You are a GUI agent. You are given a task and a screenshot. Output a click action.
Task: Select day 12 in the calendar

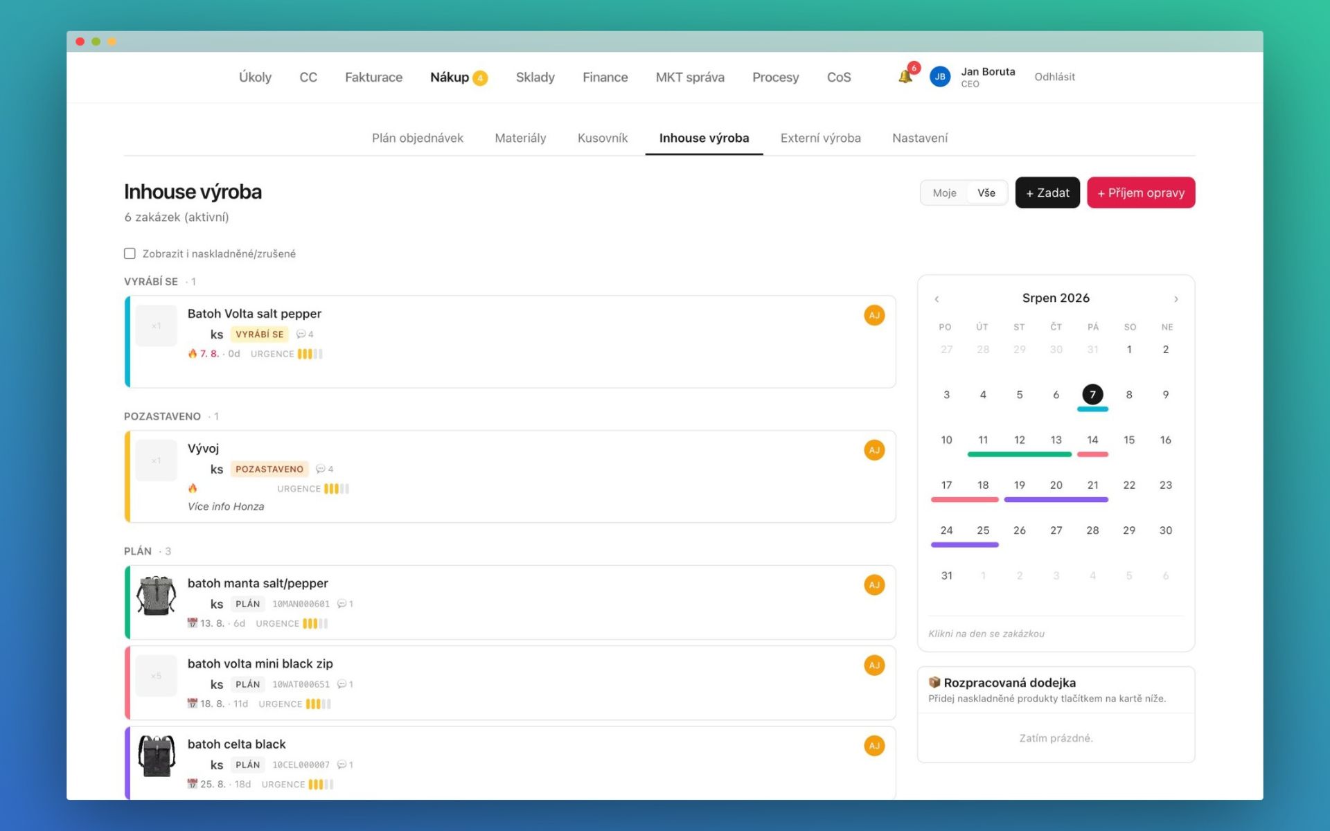click(1019, 440)
